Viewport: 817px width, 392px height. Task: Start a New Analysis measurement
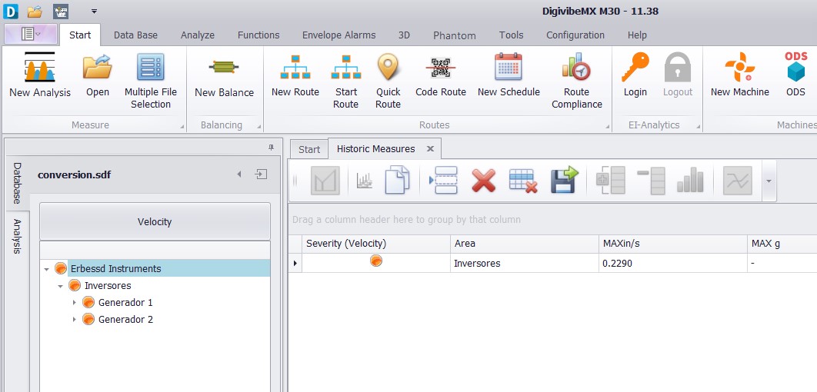point(39,75)
